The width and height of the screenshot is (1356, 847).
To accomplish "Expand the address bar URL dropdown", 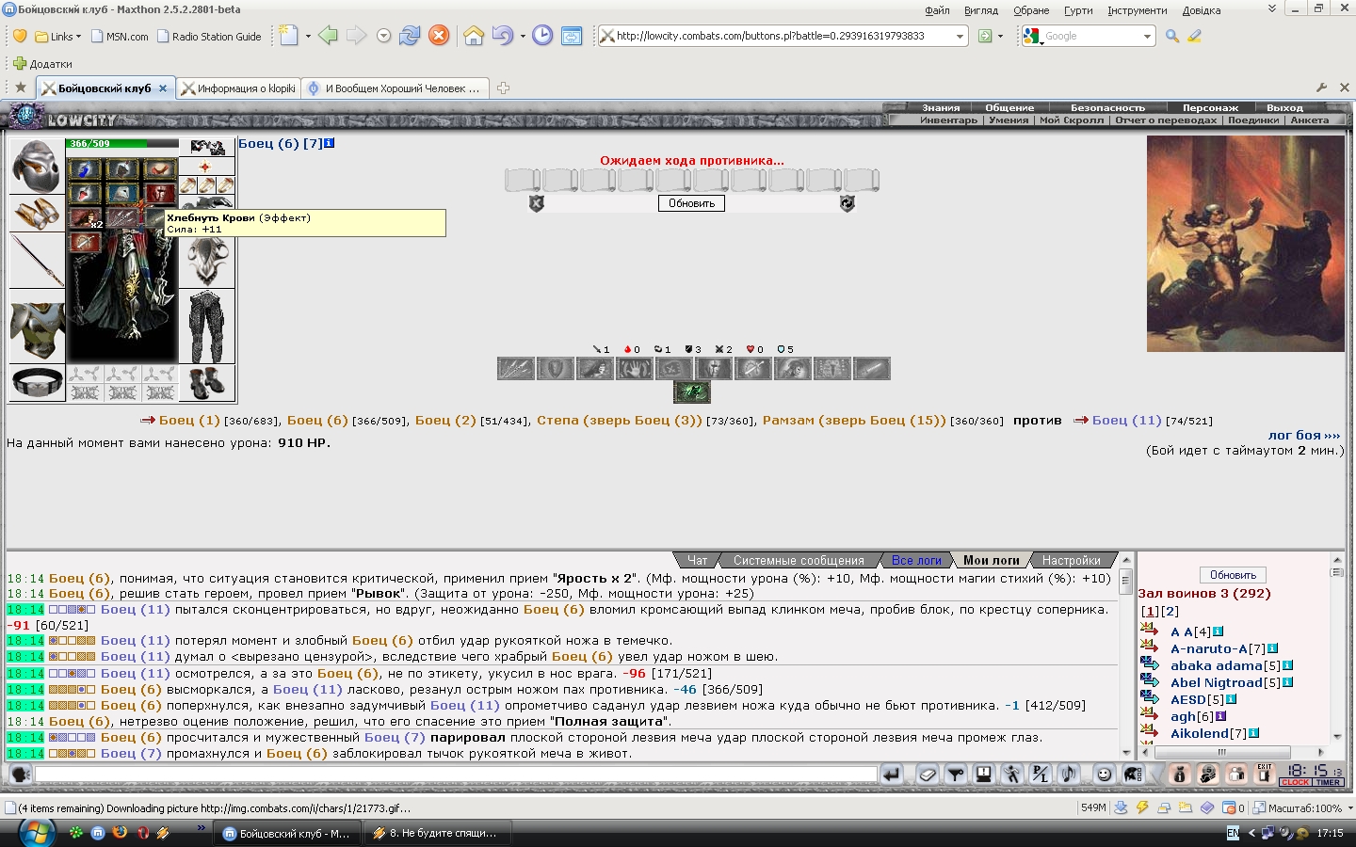I will point(960,36).
